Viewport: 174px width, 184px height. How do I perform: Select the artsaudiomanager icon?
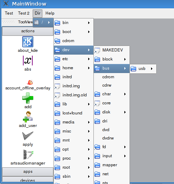pyautogui.click(x=28, y=154)
